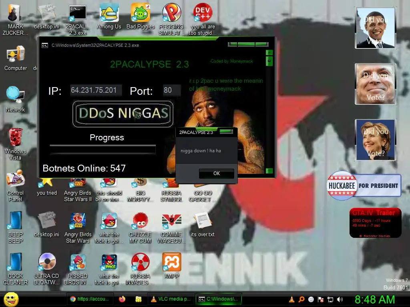Click the Port field showing 80
Viewport: 410px width, 307px height.
171,90
